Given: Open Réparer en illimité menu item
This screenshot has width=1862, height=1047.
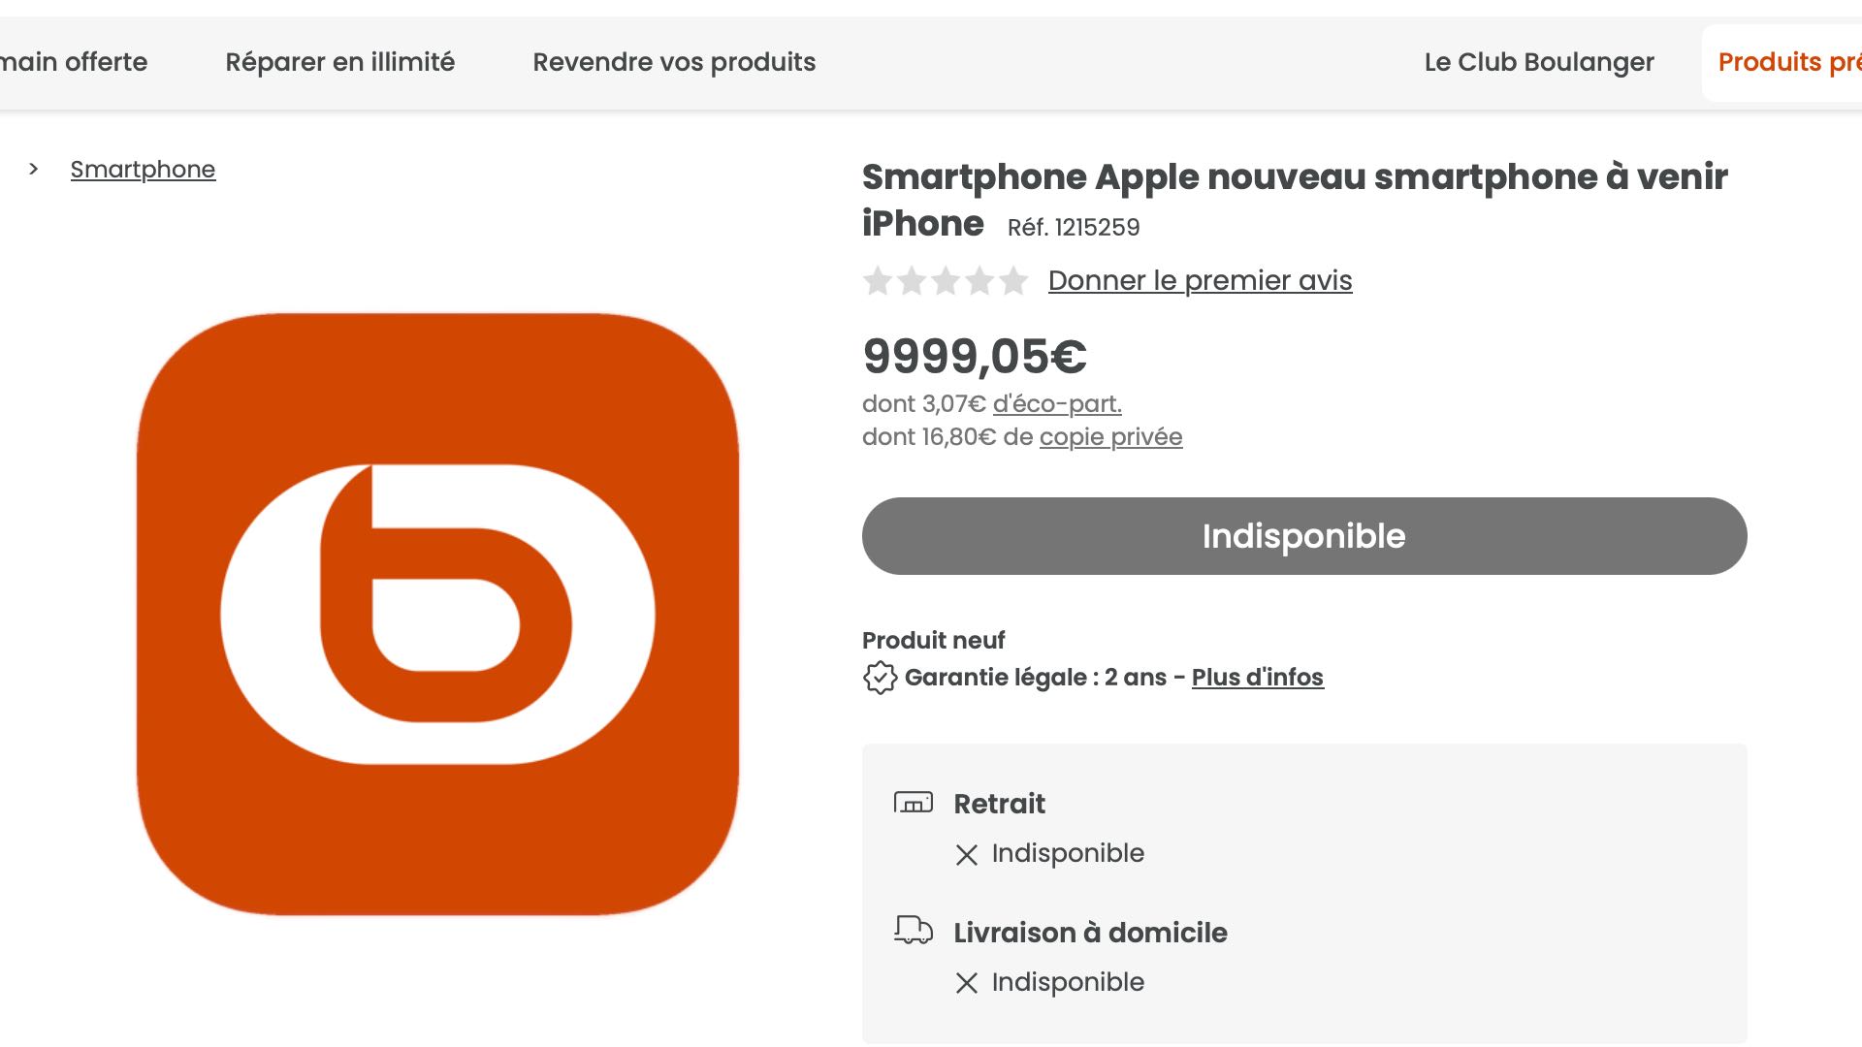Looking at the screenshot, I should [339, 63].
